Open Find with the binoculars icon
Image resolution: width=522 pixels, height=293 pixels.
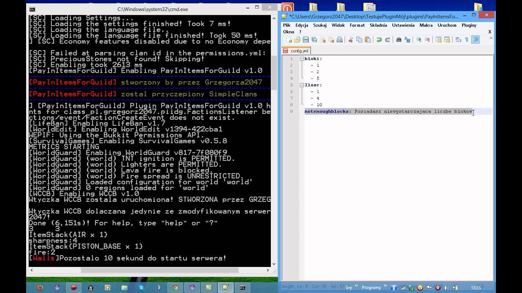click(x=399, y=39)
